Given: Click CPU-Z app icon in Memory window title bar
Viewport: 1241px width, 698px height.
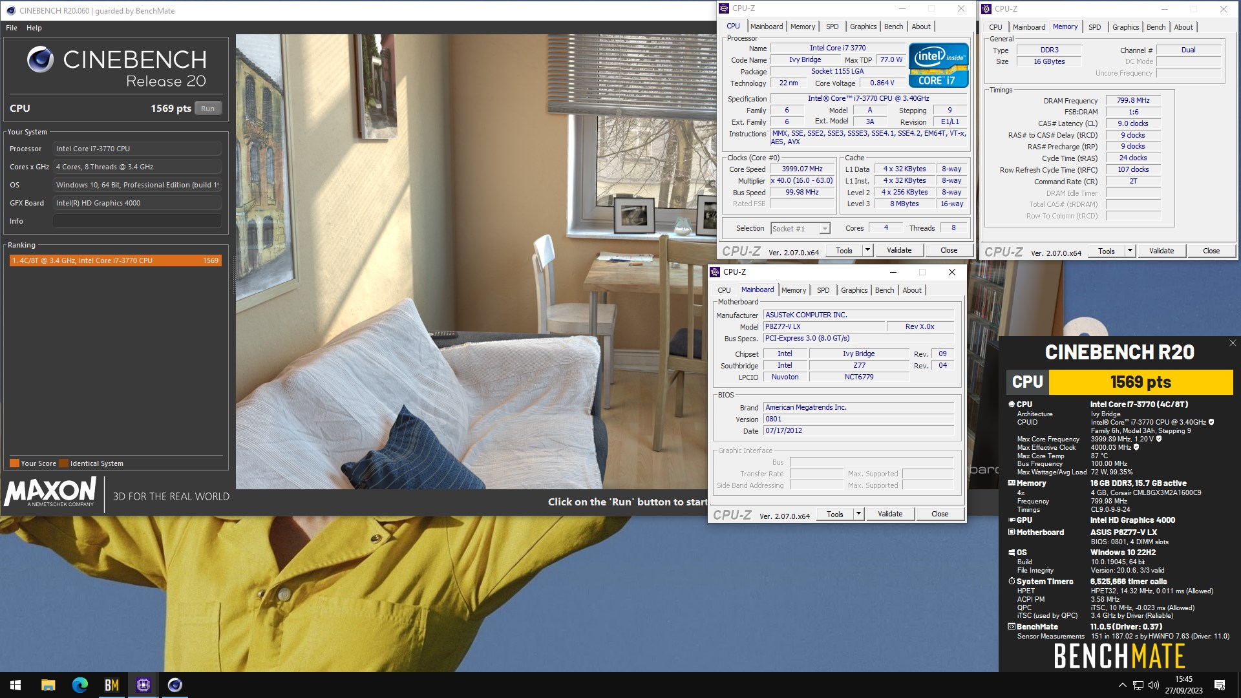Looking at the screenshot, I should pyautogui.click(x=986, y=9).
